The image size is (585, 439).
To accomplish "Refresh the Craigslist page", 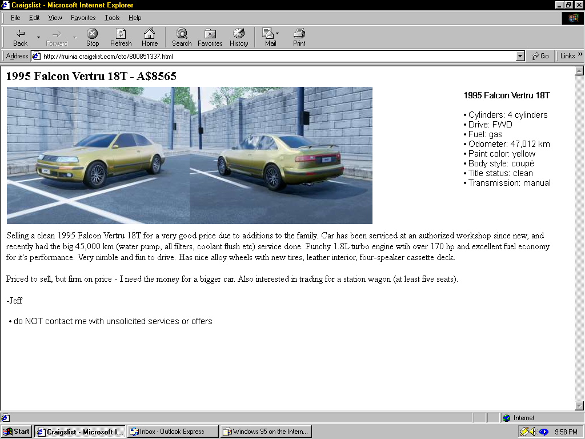I will (121, 37).
